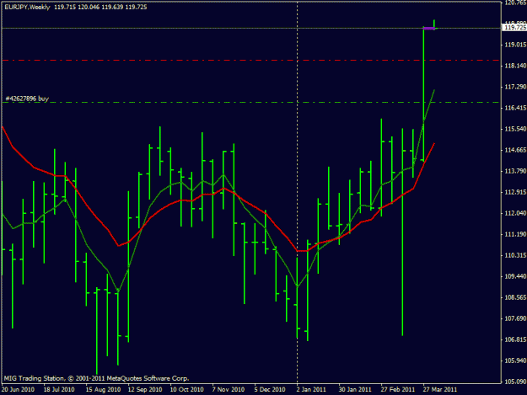Click the 107.690 price scale value

pyautogui.click(x=515, y=319)
